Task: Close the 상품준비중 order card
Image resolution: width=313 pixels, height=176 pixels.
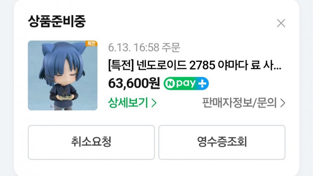Action: coord(281,23)
